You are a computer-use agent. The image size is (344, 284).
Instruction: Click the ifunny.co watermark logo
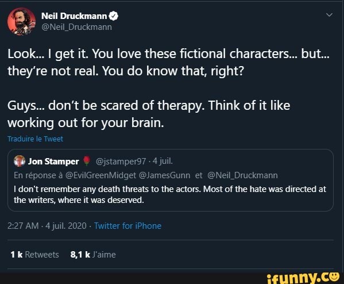pos(303,278)
